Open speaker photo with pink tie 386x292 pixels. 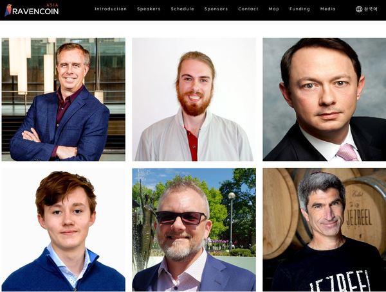(324, 99)
